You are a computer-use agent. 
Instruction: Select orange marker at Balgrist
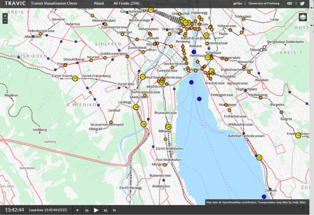click(x=282, y=112)
